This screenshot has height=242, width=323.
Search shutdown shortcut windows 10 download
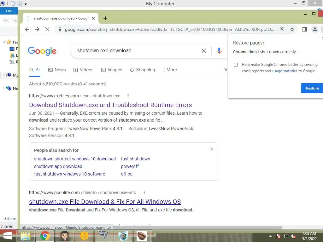coord(75,159)
